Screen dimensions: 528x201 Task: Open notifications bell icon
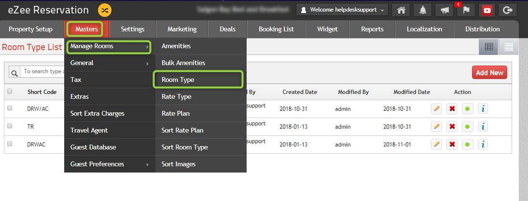click(x=423, y=10)
